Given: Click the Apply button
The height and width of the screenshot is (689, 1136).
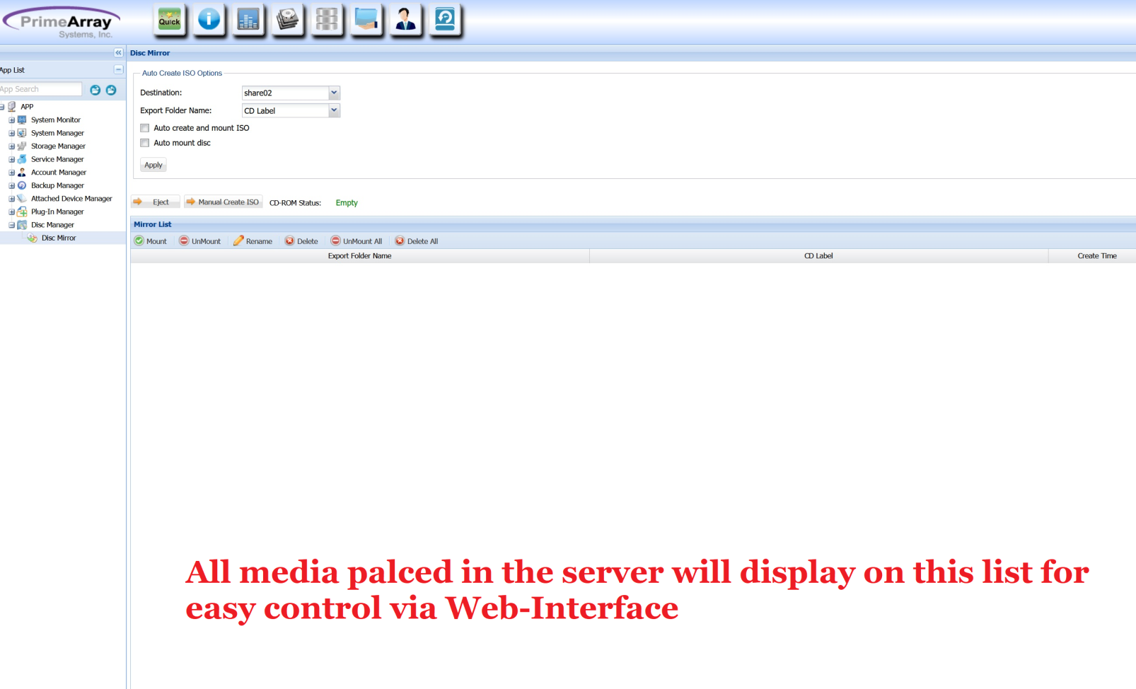Looking at the screenshot, I should 153,165.
